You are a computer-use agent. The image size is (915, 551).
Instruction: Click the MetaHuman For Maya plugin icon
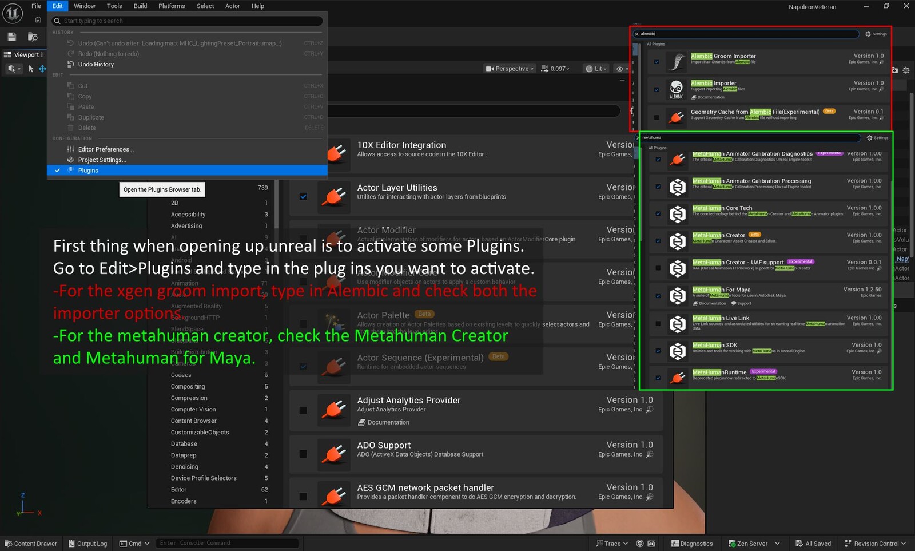coord(678,296)
